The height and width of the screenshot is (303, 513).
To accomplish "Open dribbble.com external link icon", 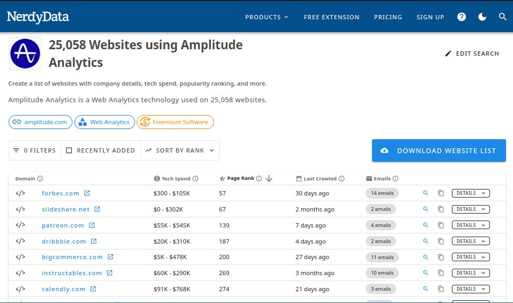I will point(94,241).
